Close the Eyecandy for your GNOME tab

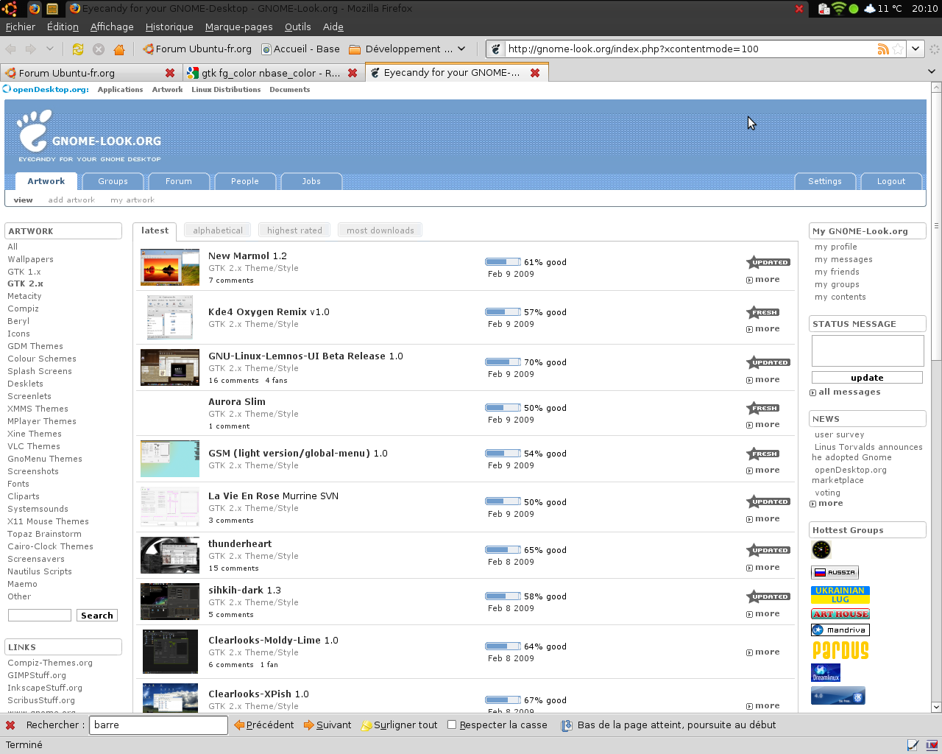click(x=535, y=73)
